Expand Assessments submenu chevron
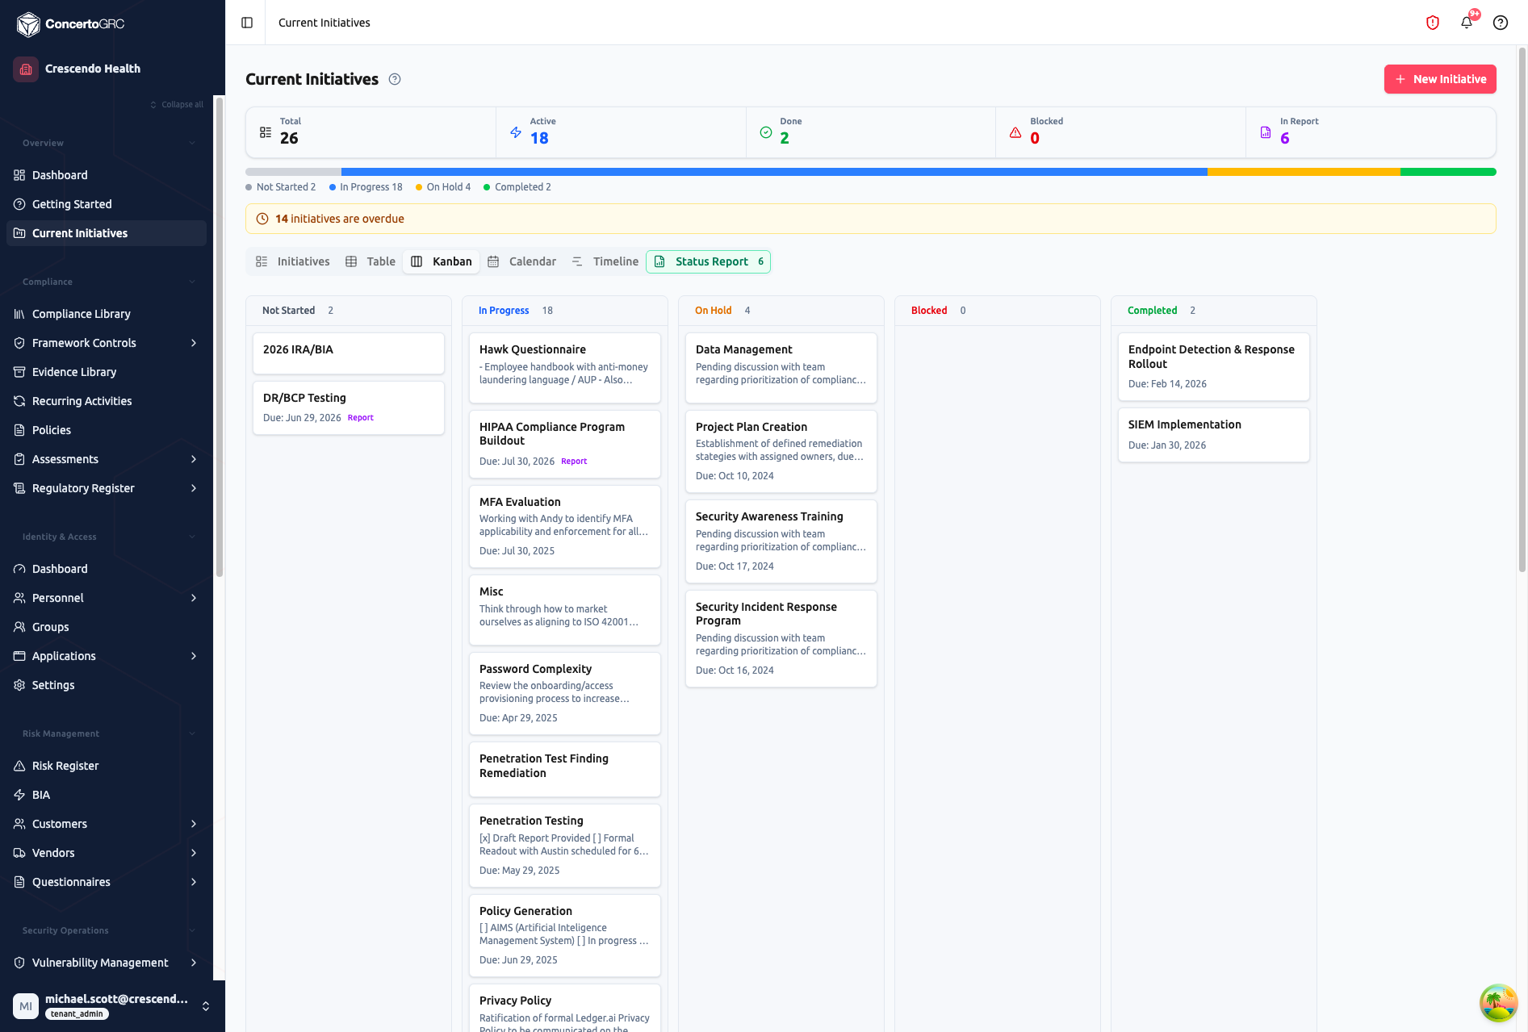 [x=194, y=459]
